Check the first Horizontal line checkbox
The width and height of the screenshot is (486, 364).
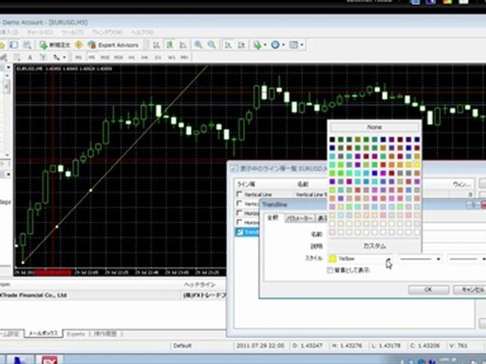[239, 213]
